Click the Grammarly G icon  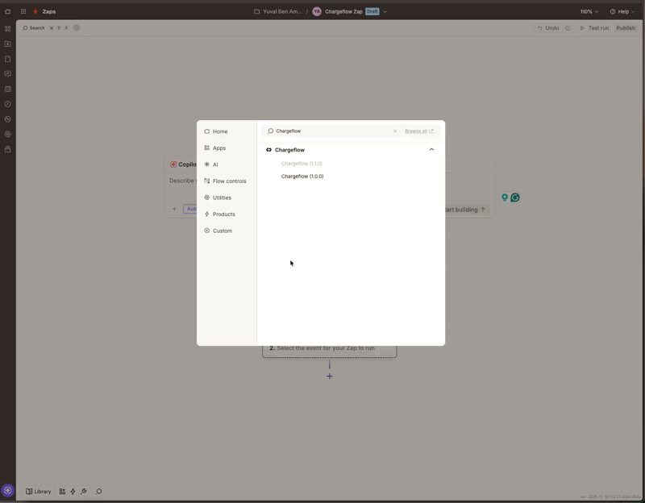[515, 197]
